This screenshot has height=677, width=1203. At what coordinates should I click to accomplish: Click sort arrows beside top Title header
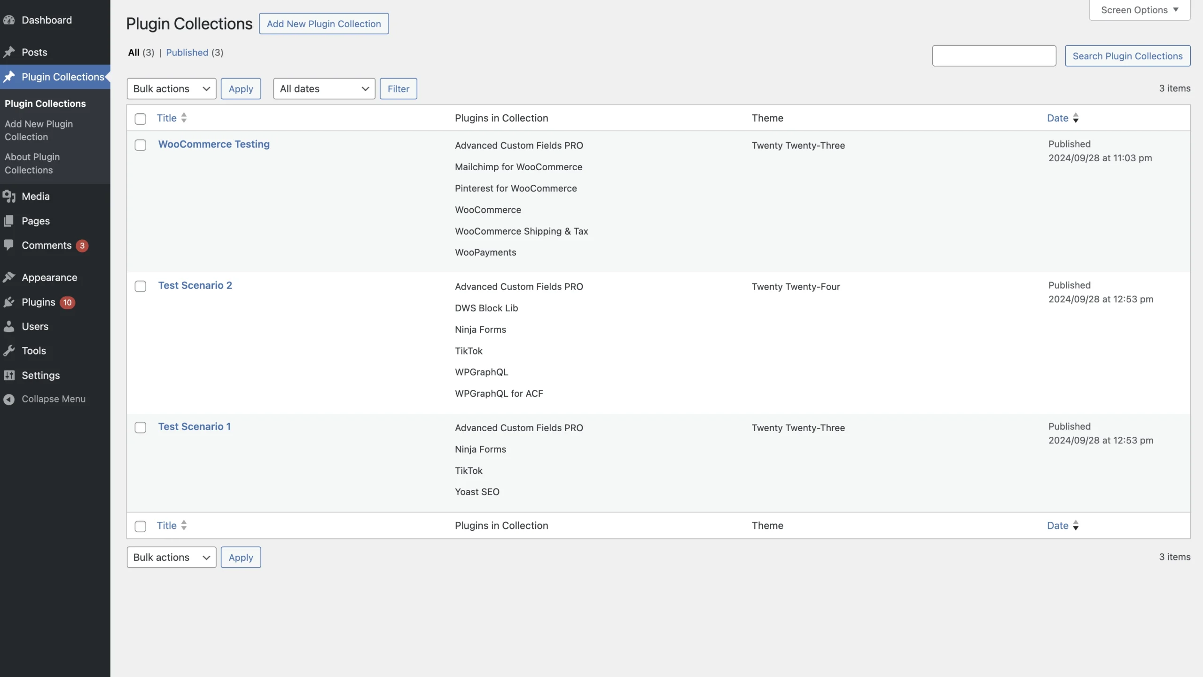tap(184, 118)
